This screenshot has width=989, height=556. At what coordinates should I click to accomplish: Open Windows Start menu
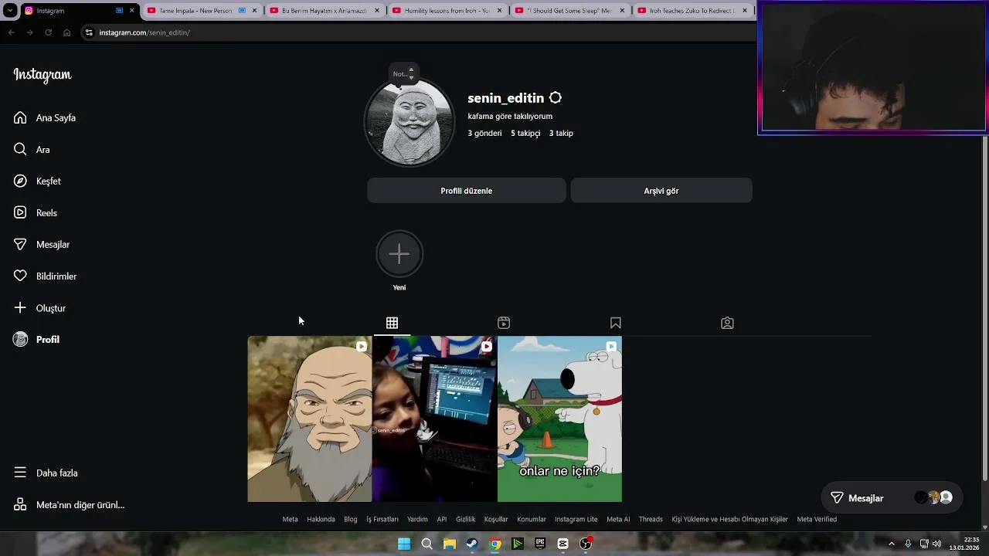[404, 544]
